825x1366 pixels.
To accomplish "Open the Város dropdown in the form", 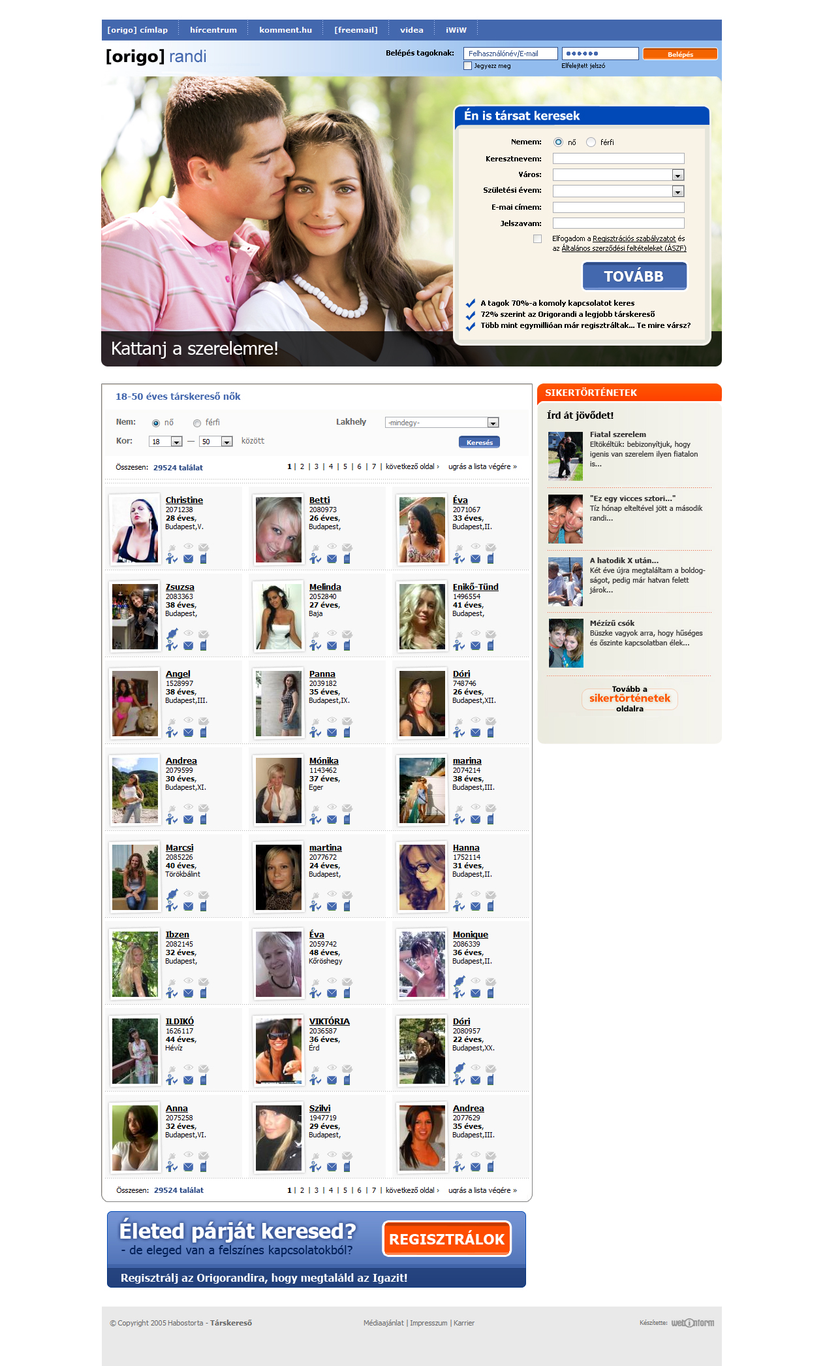I will (x=677, y=175).
